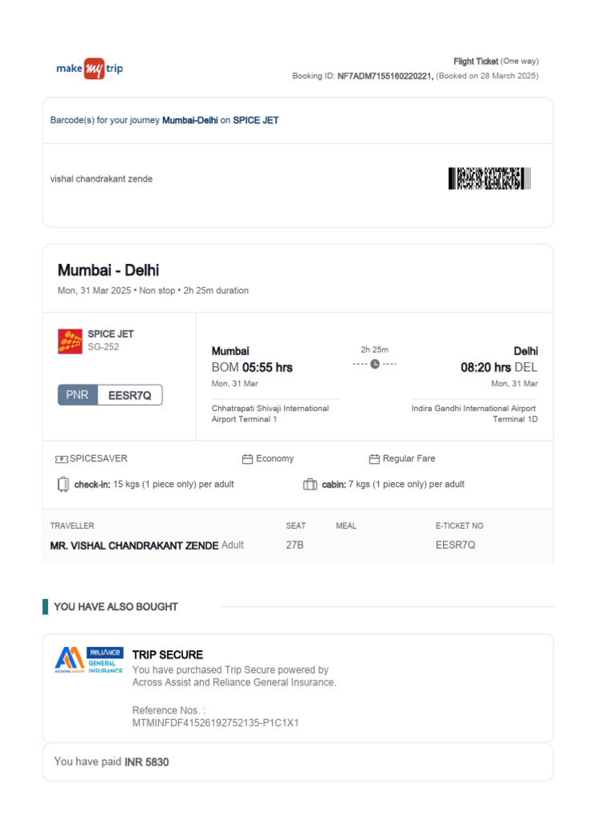614x819 pixels.
Task: Click the calendar icon beside Economy
Action: [248, 459]
